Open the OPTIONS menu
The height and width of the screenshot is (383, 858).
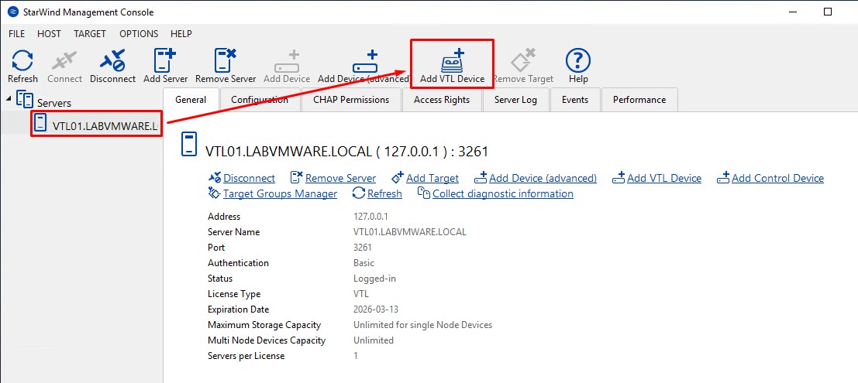point(139,34)
